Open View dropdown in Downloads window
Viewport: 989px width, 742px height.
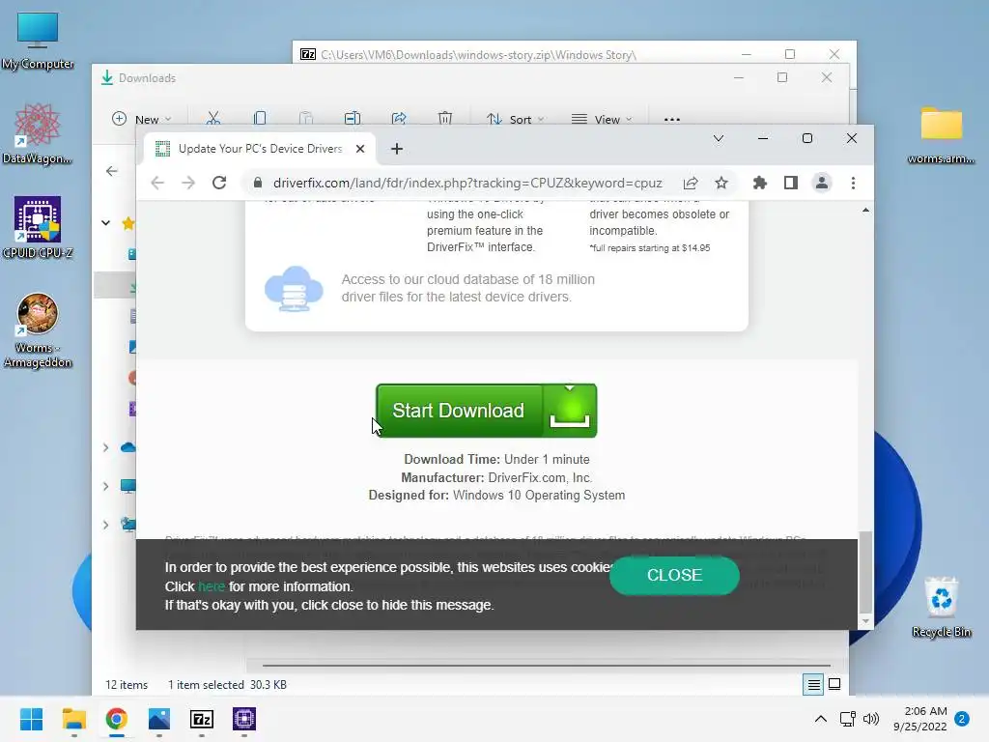point(601,119)
